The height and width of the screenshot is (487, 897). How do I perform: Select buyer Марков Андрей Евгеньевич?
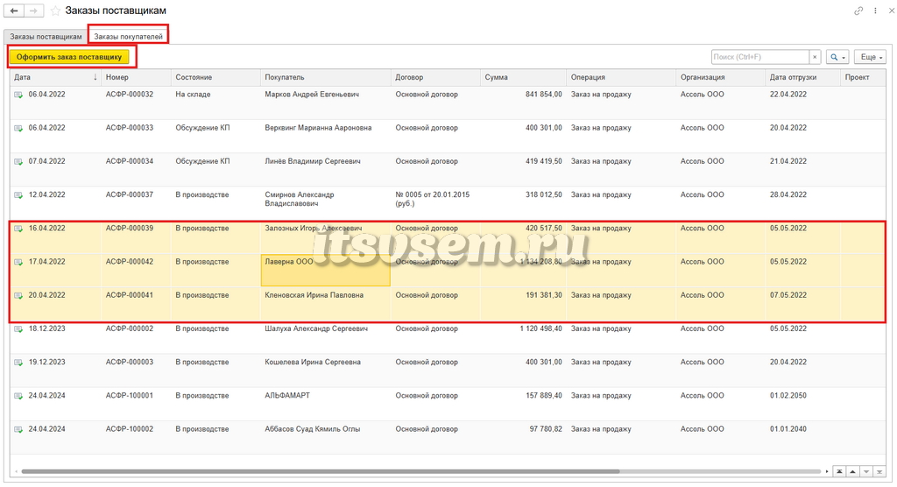click(312, 95)
